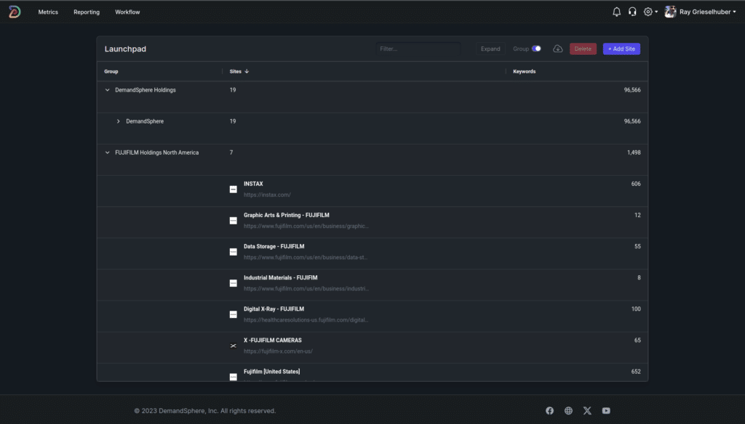Click the Fujifilm [United States] site favicon
Viewport: 745px width, 424px height.
pos(234,377)
